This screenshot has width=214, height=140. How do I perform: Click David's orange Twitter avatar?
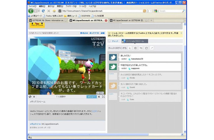pos(113,86)
